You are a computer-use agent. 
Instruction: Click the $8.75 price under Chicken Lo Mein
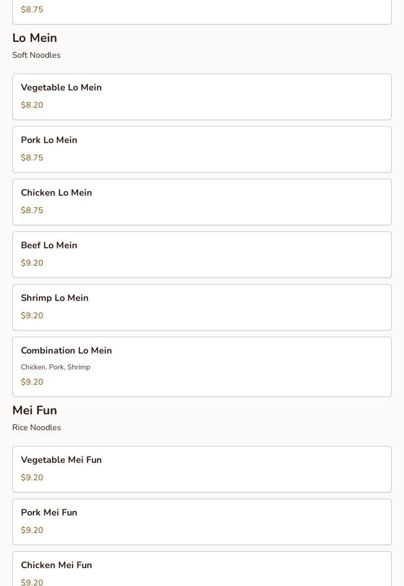[x=32, y=210]
